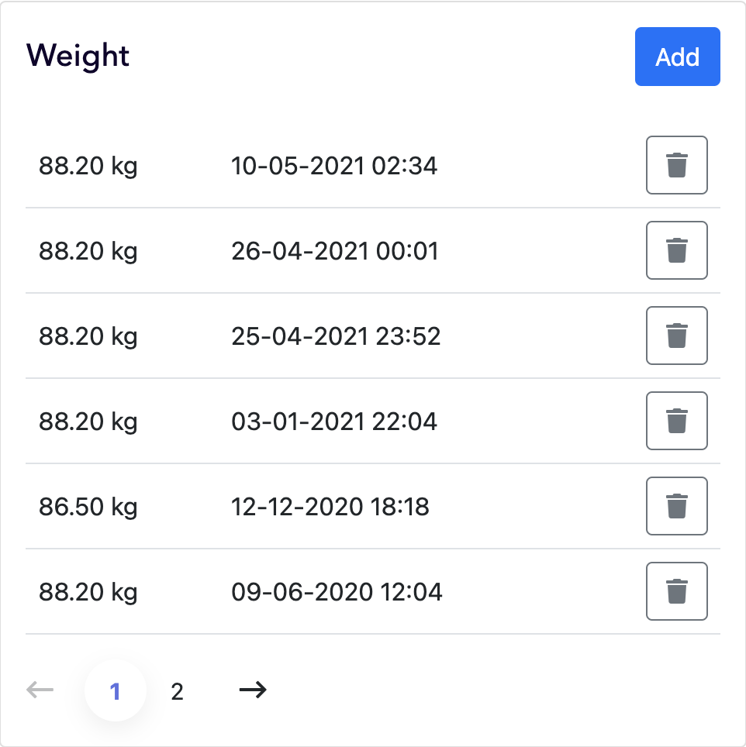
Task: Click the 26-04-2021 00:01 timestamp
Action: click(334, 251)
